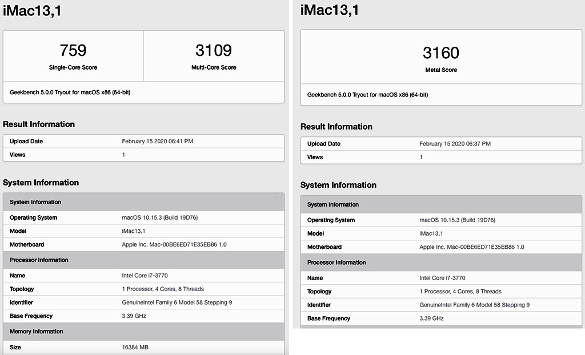Click the Model label on the CPU result
Screen dimensions: 585x355
click(x=18, y=231)
